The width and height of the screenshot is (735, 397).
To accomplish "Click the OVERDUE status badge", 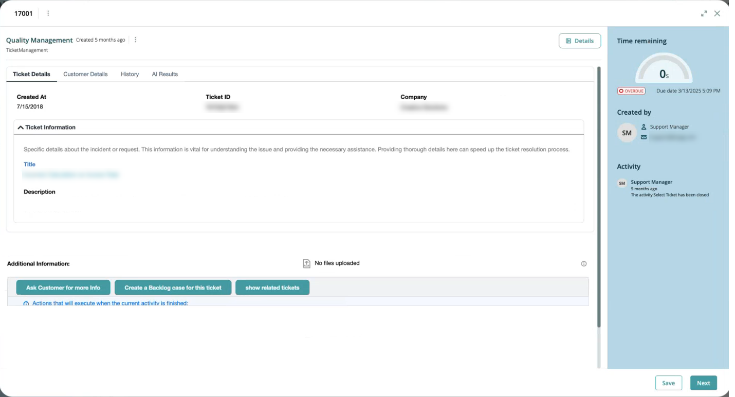I will point(631,91).
